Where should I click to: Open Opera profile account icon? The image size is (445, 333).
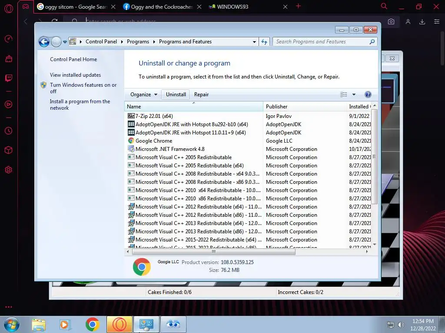tap(408, 22)
